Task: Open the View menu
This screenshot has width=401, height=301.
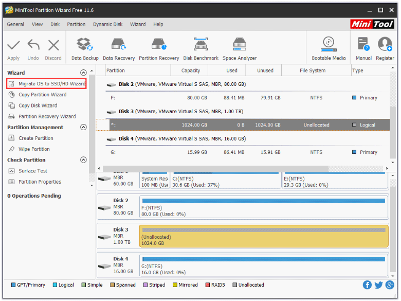Action: tap(37, 24)
